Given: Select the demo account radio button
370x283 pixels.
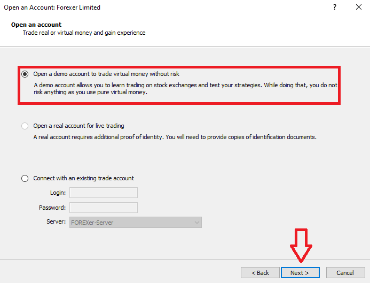Looking at the screenshot, I should tap(25, 74).
